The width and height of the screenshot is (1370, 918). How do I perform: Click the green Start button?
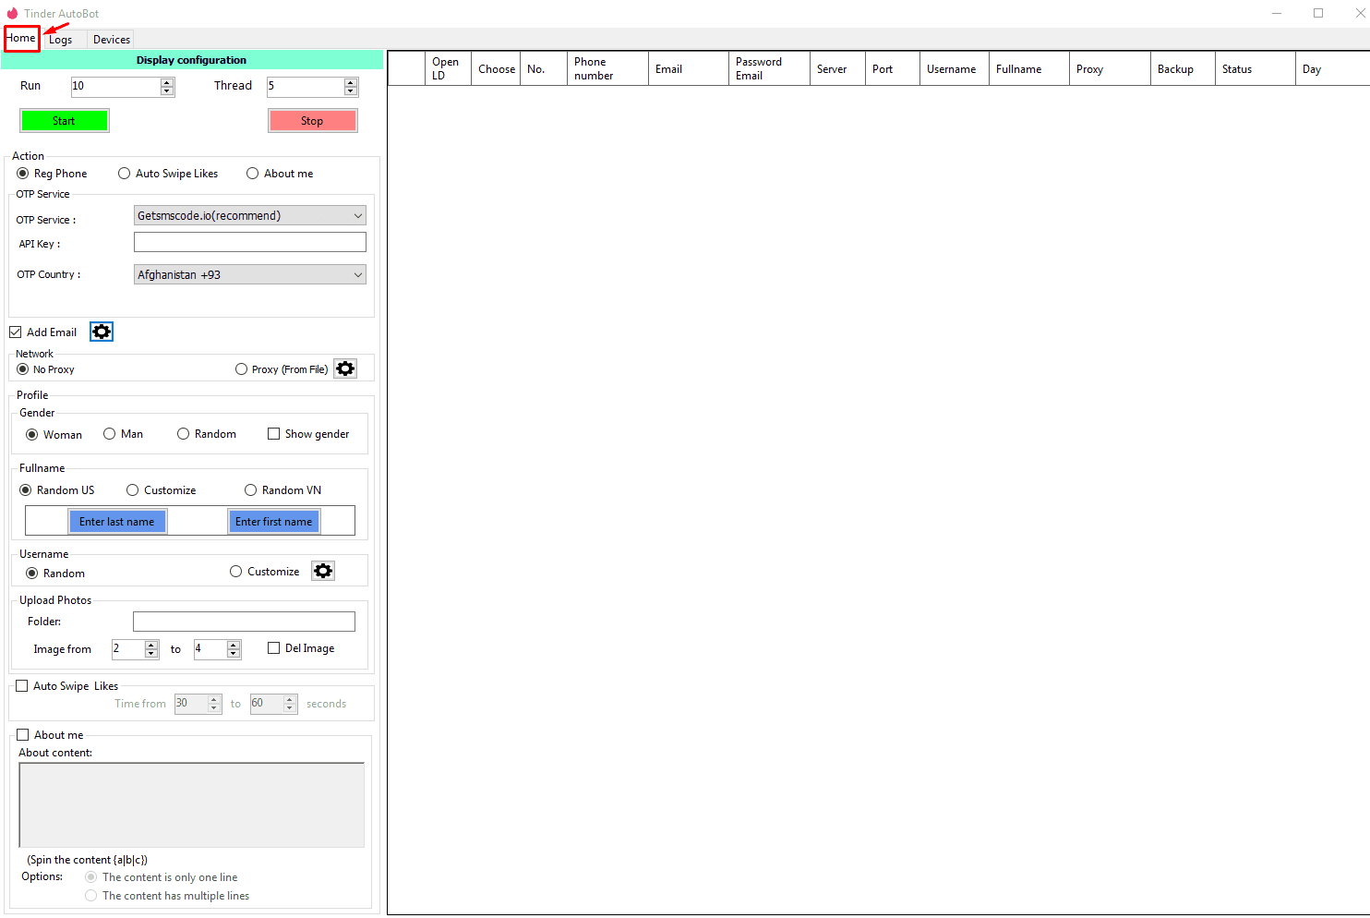coord(64,121)
